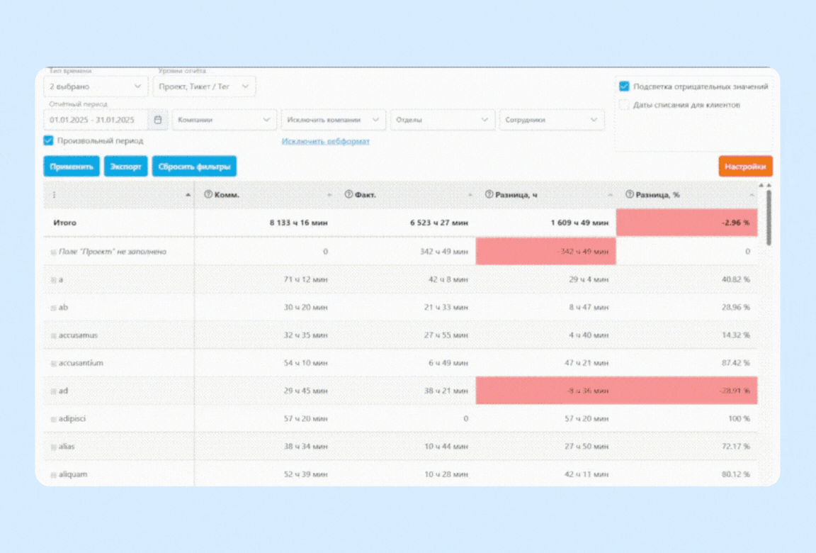Viewport: 816px width, 553px height.
Task: Open the orange Настройки button
Action: click(745, 167)
